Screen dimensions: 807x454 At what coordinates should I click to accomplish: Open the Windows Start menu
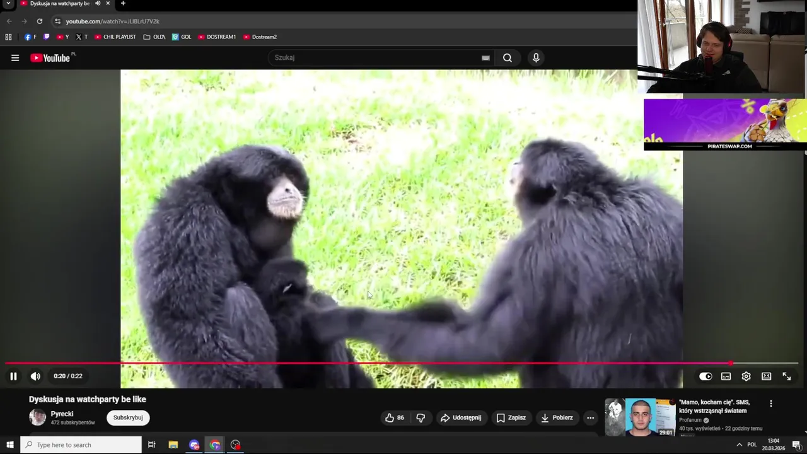9,445
